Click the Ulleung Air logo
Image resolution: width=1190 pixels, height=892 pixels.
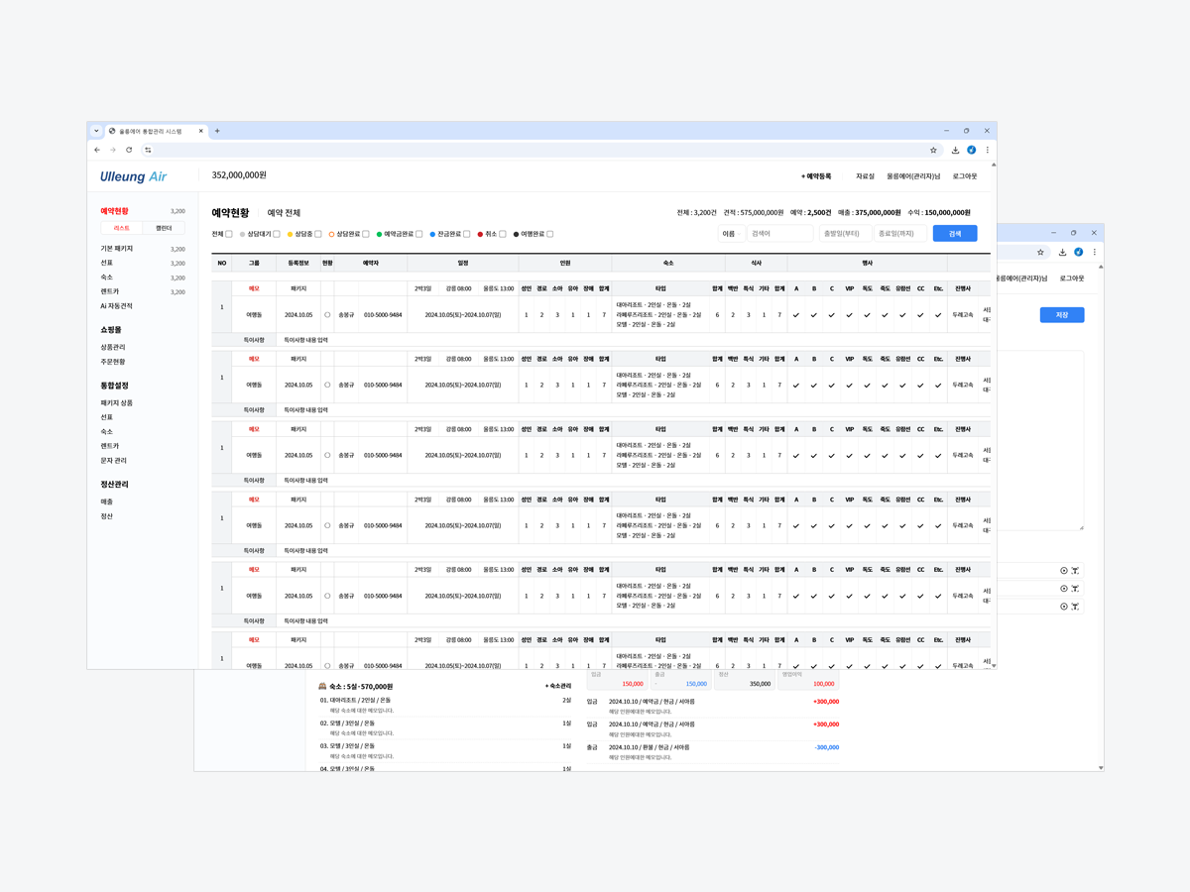[x=133, y=176]
